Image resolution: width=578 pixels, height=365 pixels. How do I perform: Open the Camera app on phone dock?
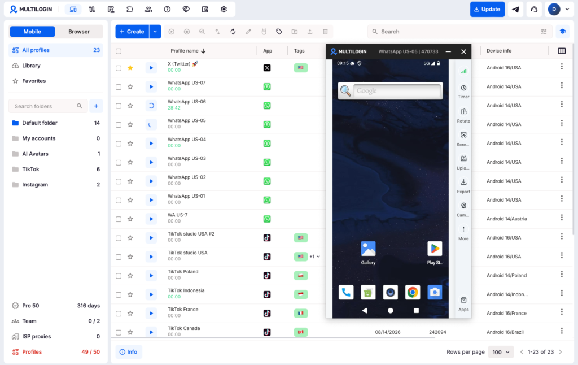435,292
